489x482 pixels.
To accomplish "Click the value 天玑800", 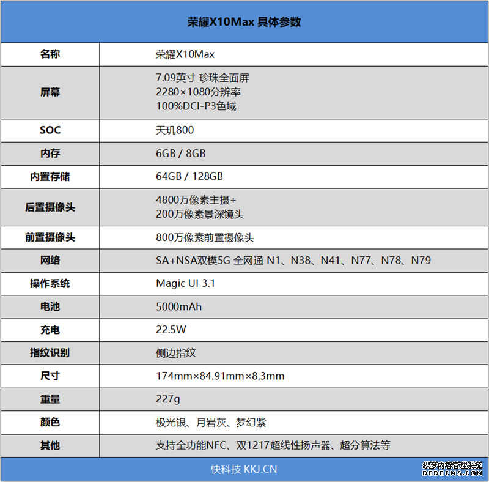I will (175, 130).
